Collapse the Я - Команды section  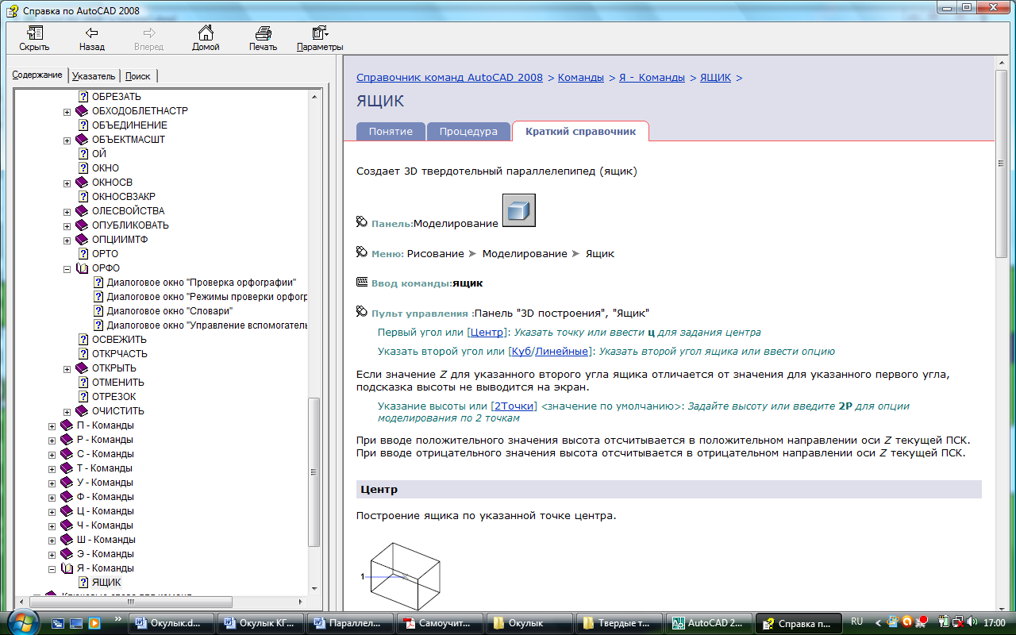point(52,569)
